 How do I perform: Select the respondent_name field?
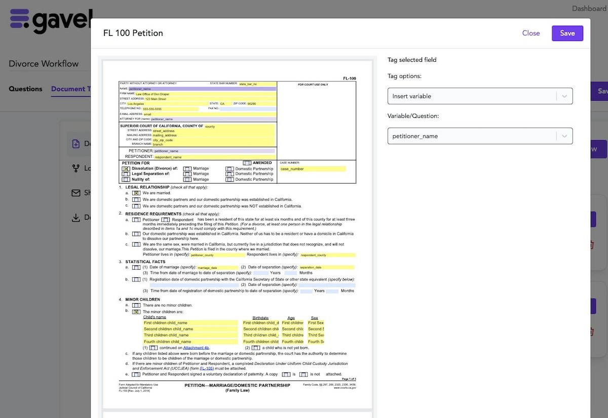tap(214, 157)
